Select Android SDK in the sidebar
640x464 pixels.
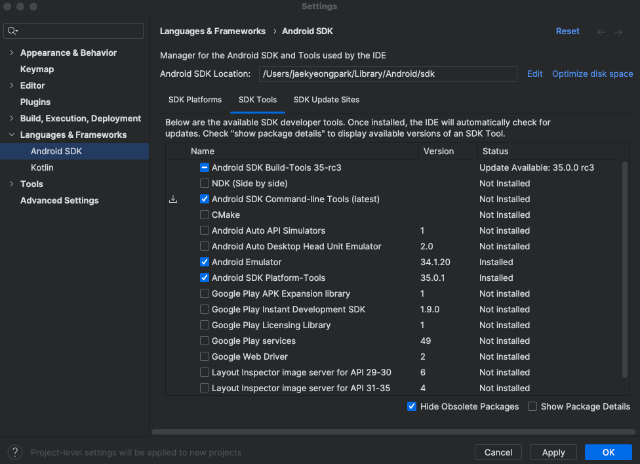pyautogui.click(x=74, y=151)
